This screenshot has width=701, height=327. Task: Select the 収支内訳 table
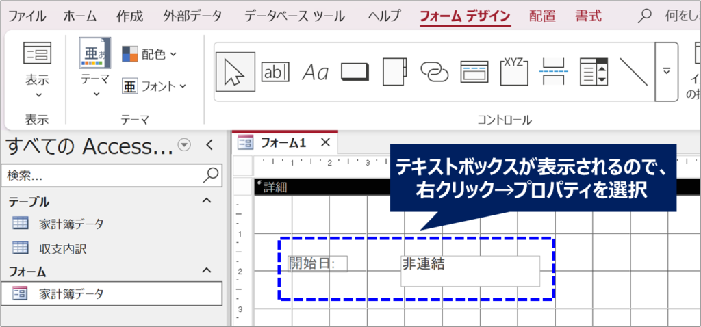pyautogui.click(x=62, y=248)
